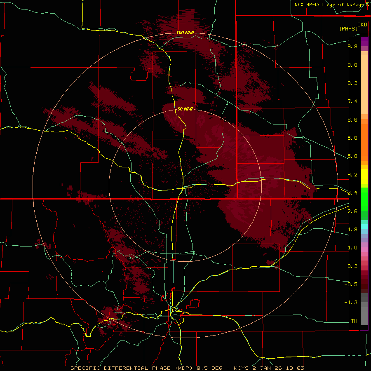Select the 50 NMI range ring label
Viewport: 371px width, 371px height.
[185, 109]
